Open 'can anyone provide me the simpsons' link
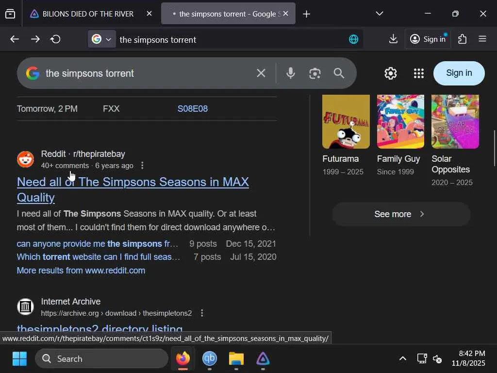Viewport: 497px width, 373px height. (x=97, y=244)
